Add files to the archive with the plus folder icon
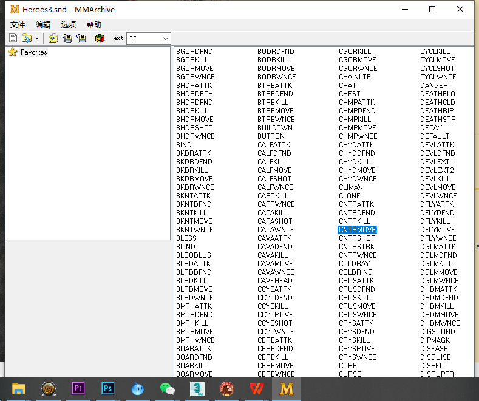This screenshot has width=479, height=401. pos(53,38)
